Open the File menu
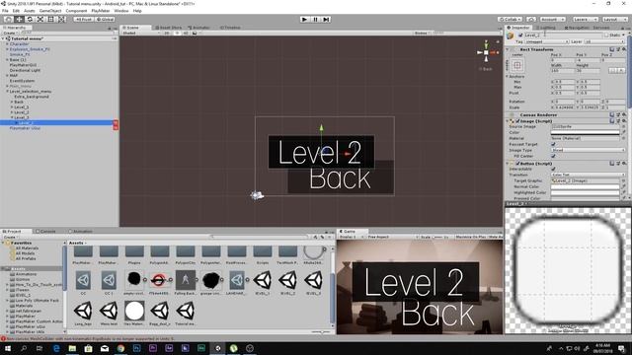 click(5, 11)
